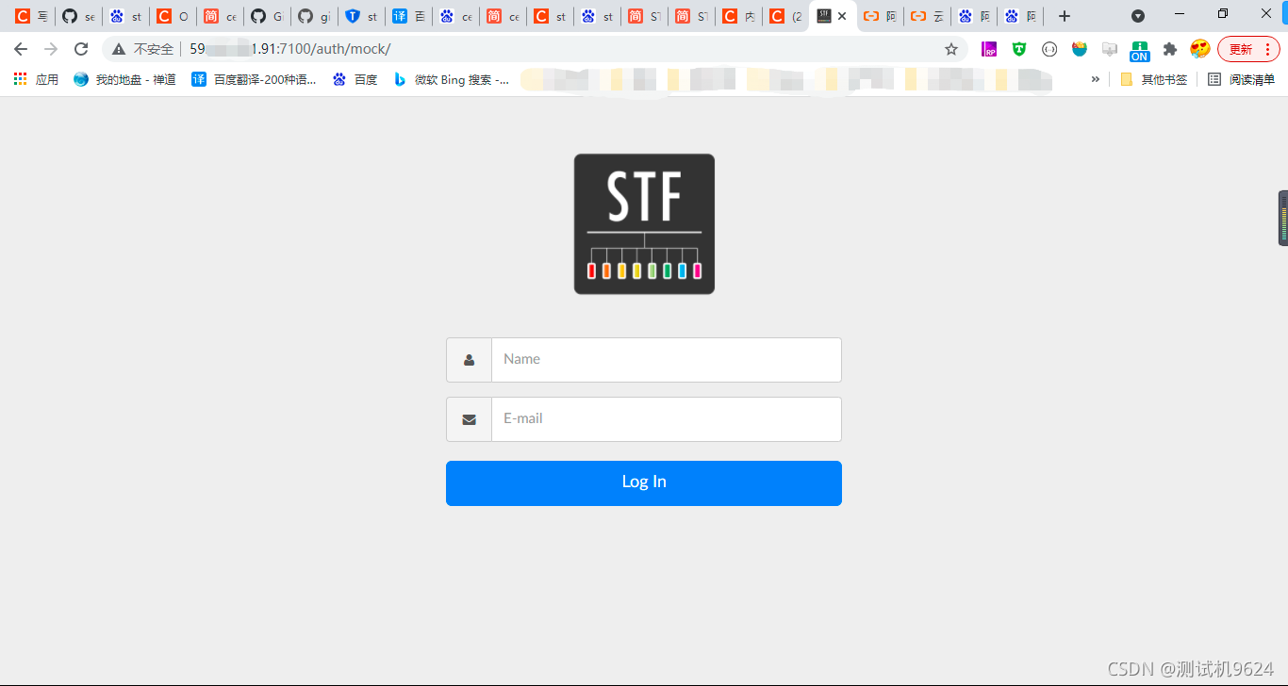The height and width of the screenshot is (686, 1288).
Task: Open the green shield extension
Action: (x=1019, y=49)
